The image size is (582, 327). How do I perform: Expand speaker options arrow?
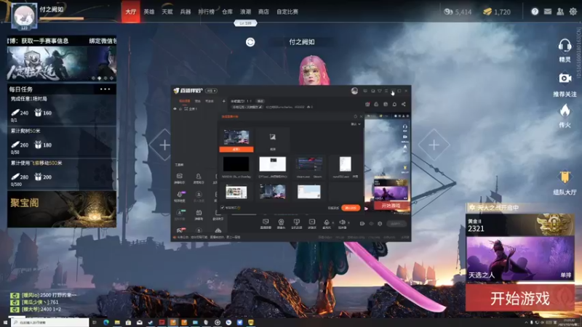[x=348, y=222]
